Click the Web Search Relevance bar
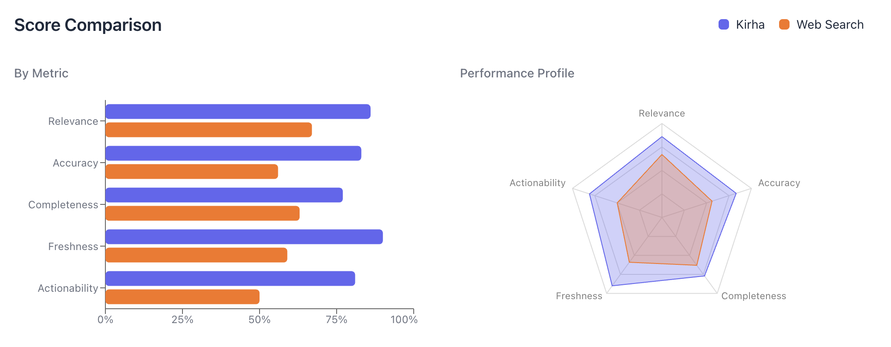Screen dimensions: 891x347 pos(209,130)
